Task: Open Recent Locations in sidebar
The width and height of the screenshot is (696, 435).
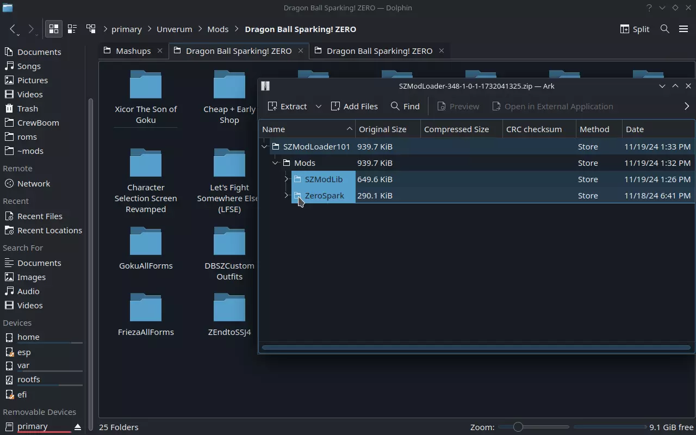Action: coord(49,231)
